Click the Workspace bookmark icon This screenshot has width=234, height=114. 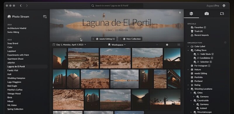click(x=109, y=45)
